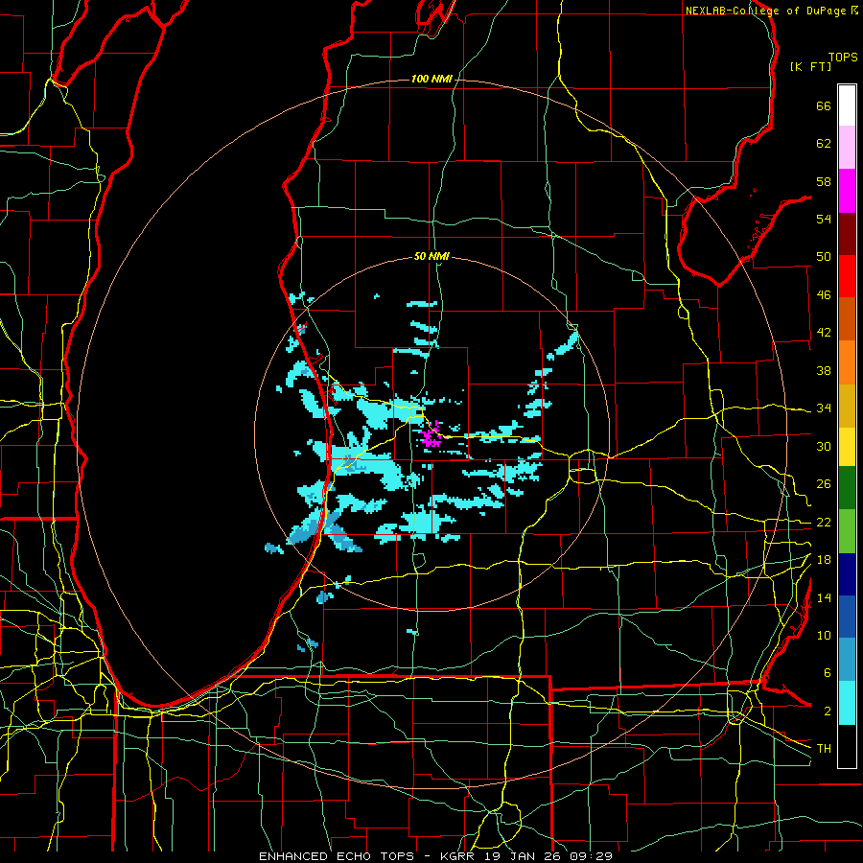Click the TH threshold legend label
863x863 pixels.
(824, 749)
